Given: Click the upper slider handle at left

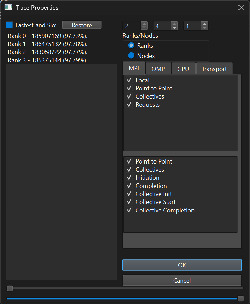Looking at the screenshot, I should click(x=10, y=288).
